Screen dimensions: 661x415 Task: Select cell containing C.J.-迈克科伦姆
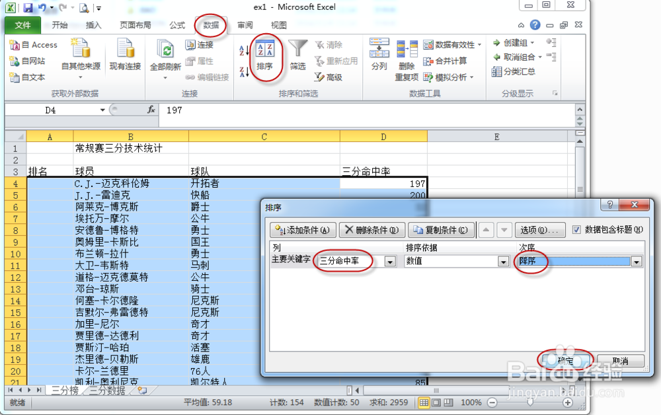tap(131, 183)
